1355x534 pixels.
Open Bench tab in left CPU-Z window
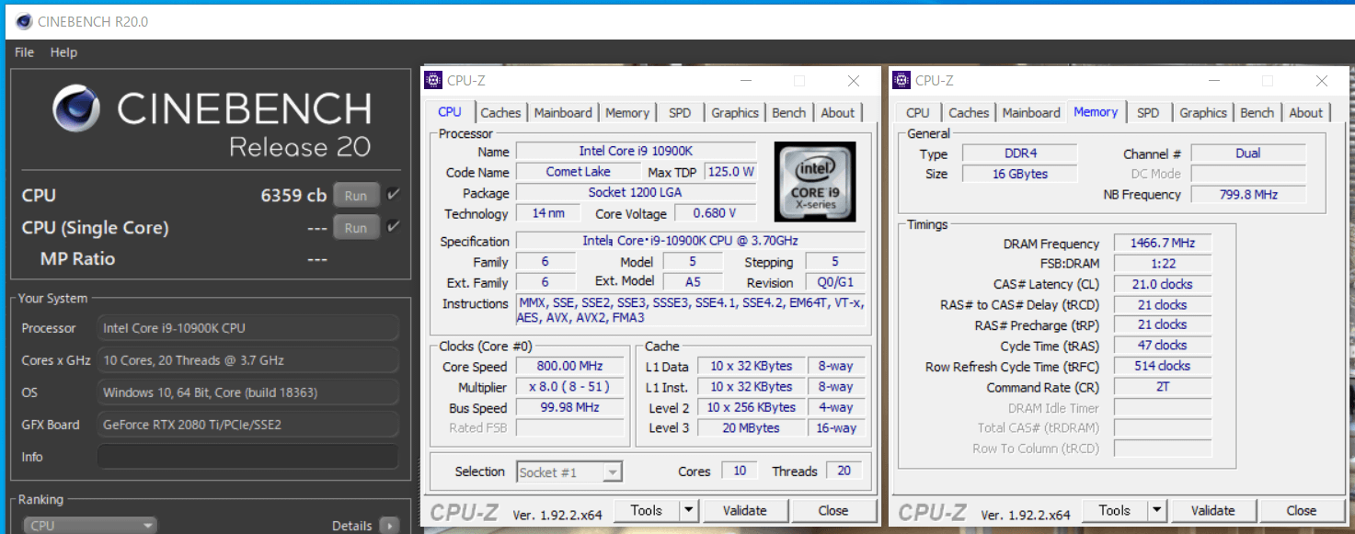coord(788,113)
